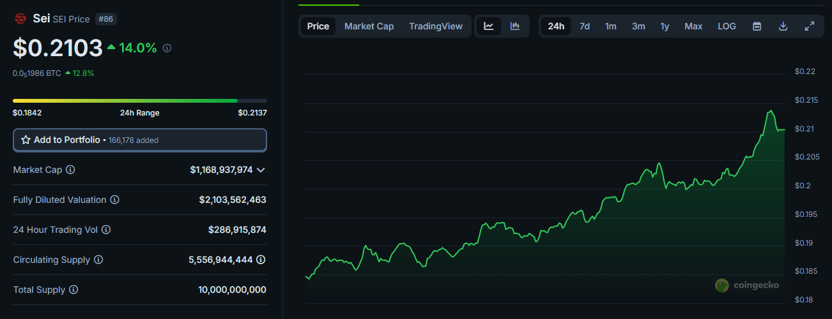Viewport: 832px width, 319px height.
Task: Select the 7d time range
Action: [585, 26]
